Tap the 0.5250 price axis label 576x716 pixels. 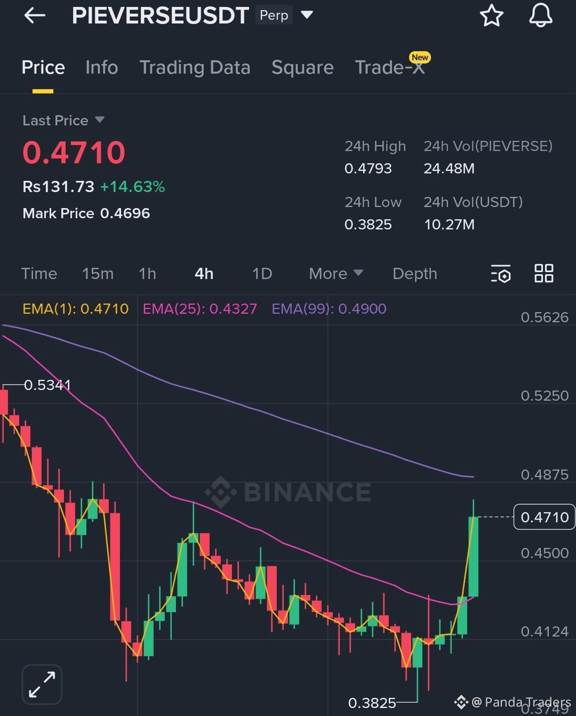545,396
